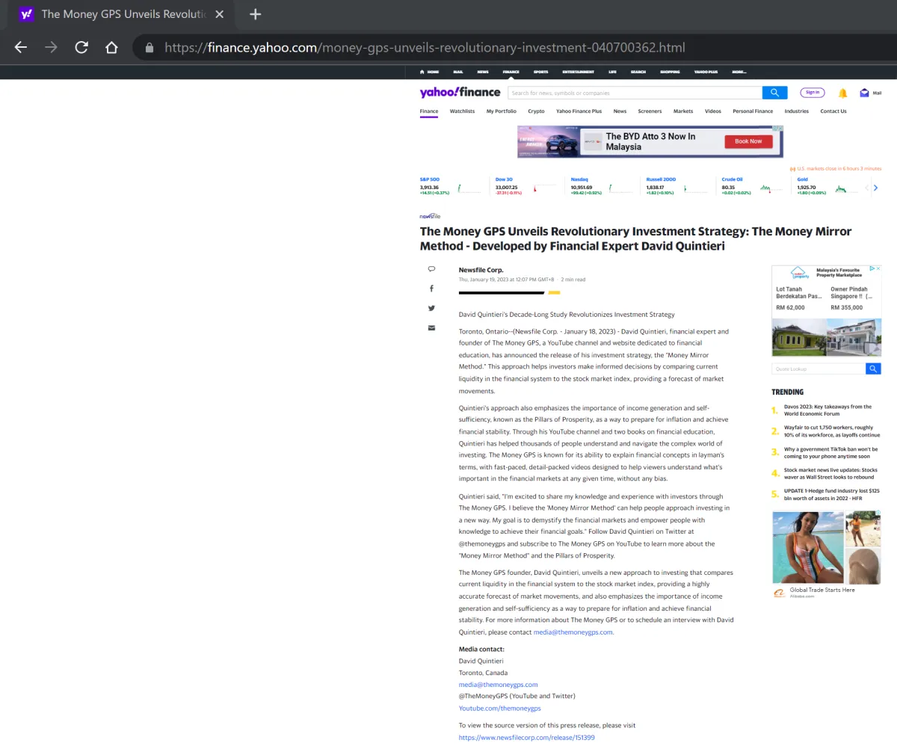This screenshot has height=746, width=897.
Task: Click the Yahoo Finance logo
Action: click(x=460, y=93)
